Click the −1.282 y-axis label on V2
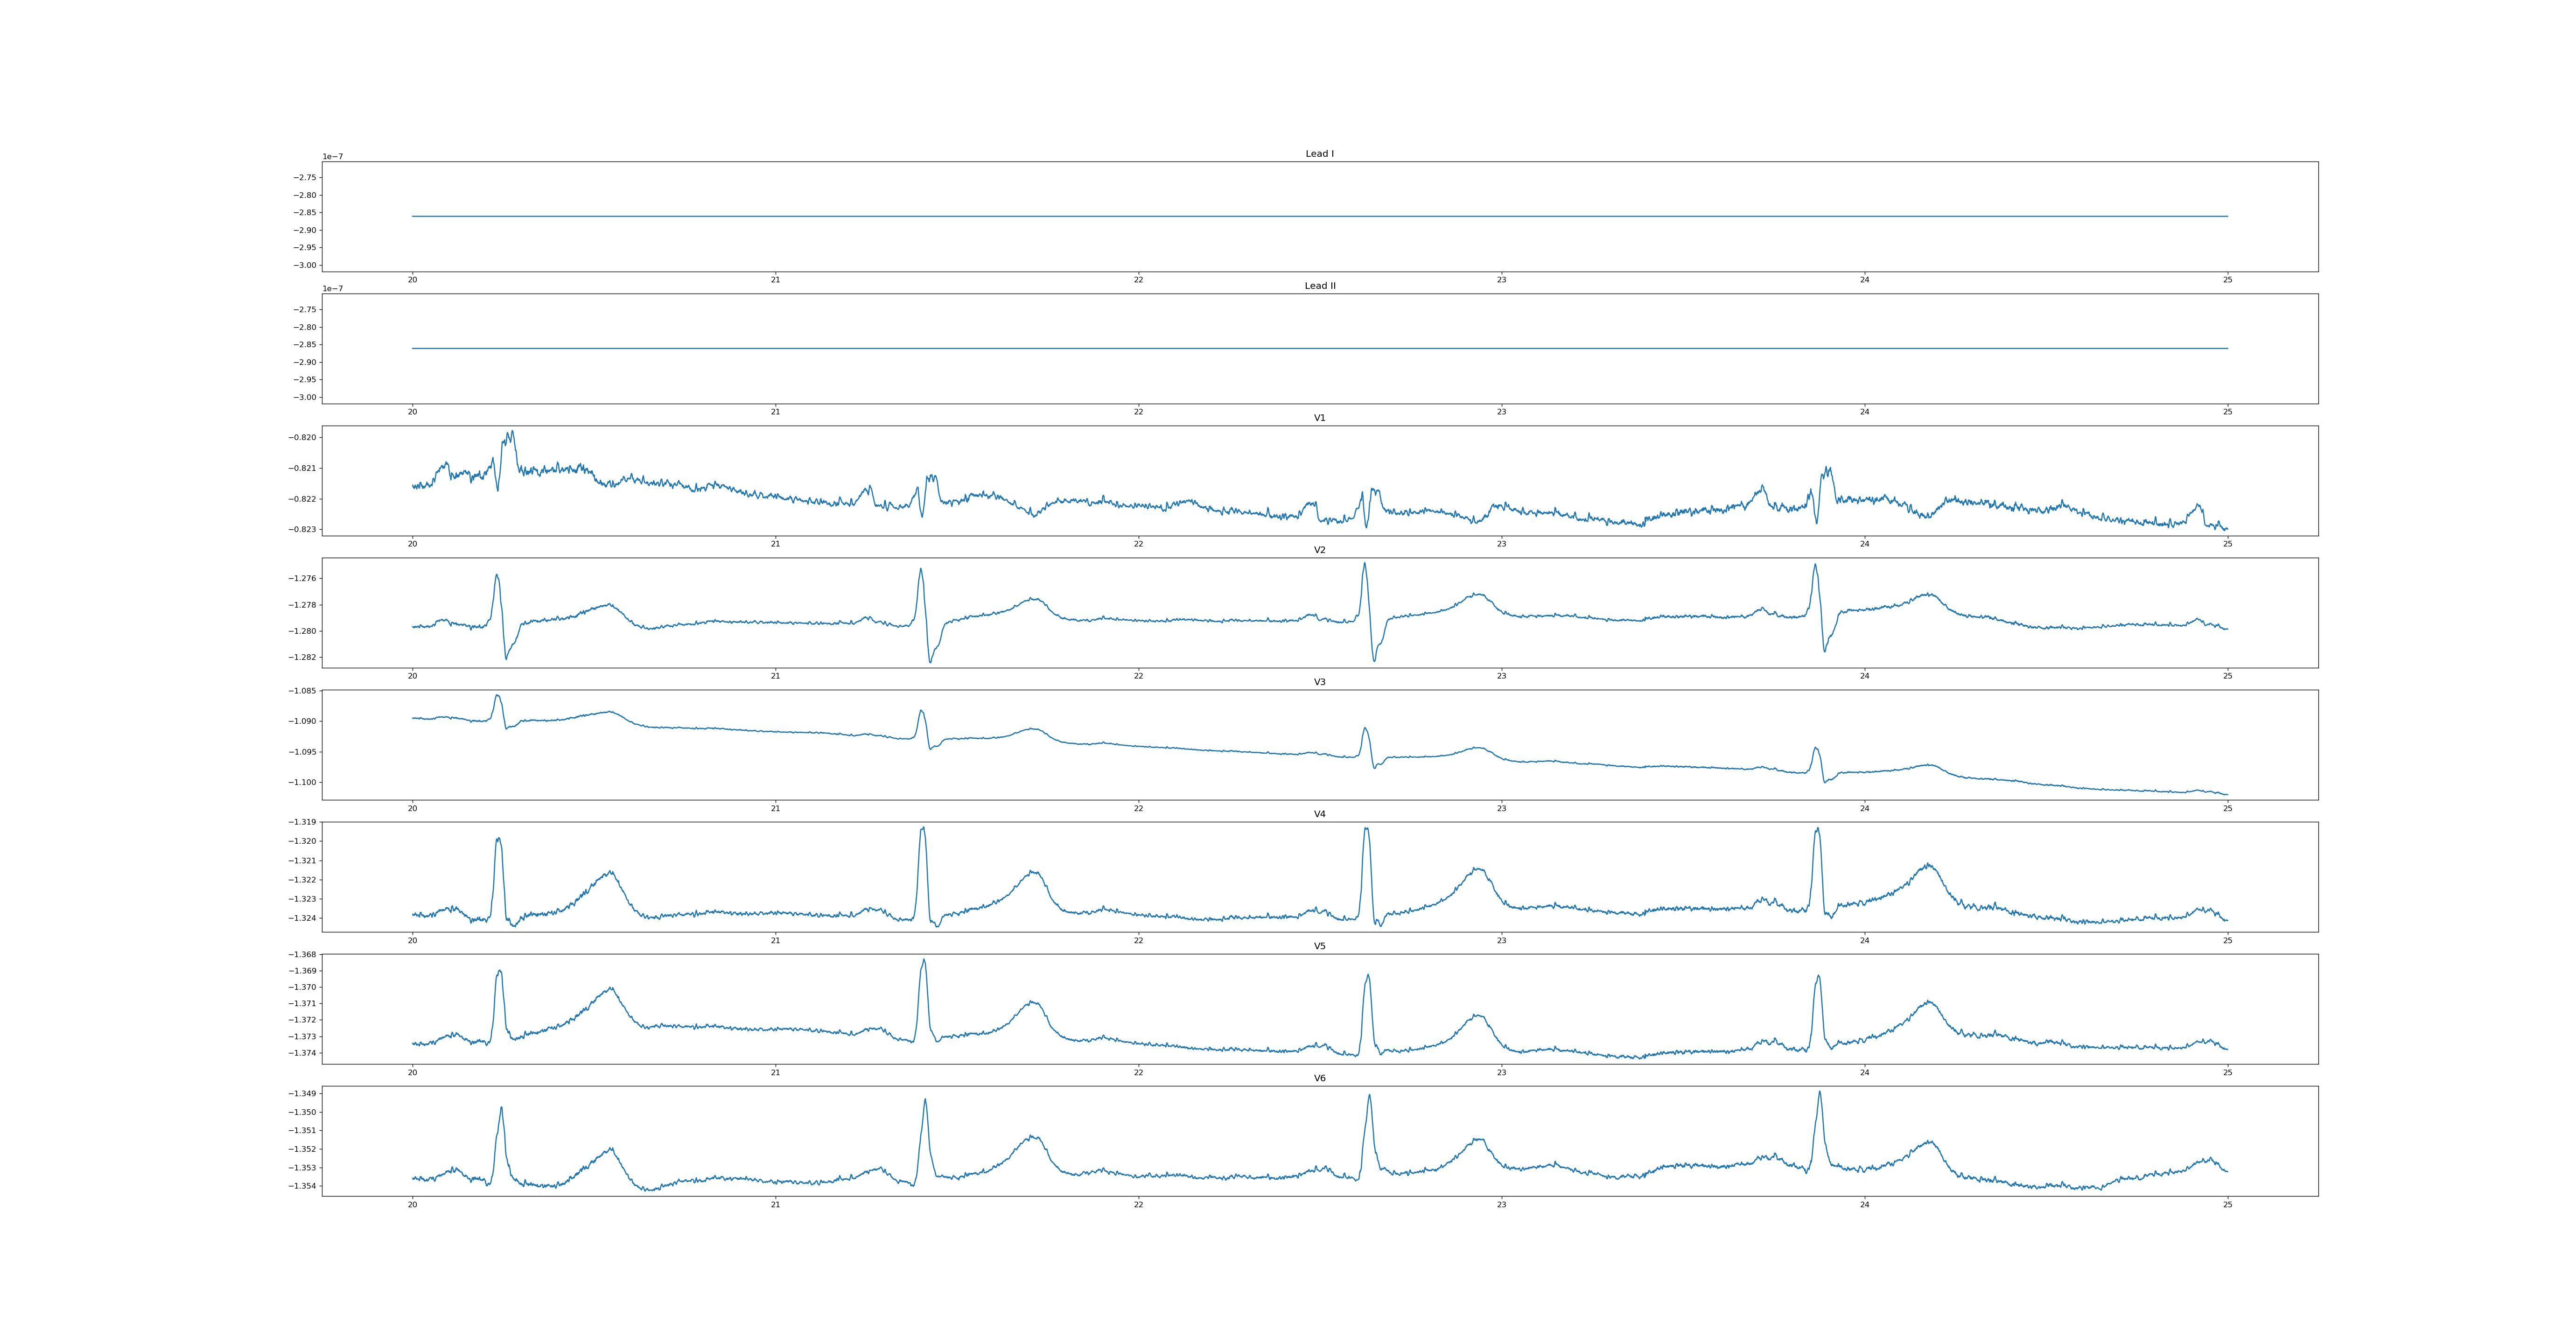 point(302,657)
